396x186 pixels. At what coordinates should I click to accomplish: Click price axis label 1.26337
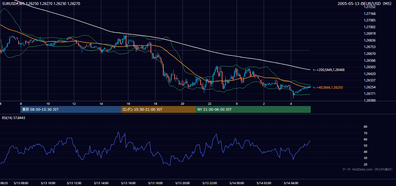tap(370, 80)
